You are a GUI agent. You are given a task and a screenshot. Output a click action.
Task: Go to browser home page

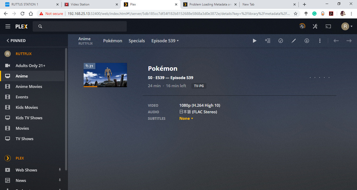tap(31, 14)
